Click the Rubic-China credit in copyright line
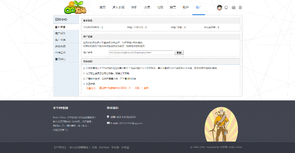Viewport: 295px width, 153px height. pyautogui.click(x=235, y=147)
